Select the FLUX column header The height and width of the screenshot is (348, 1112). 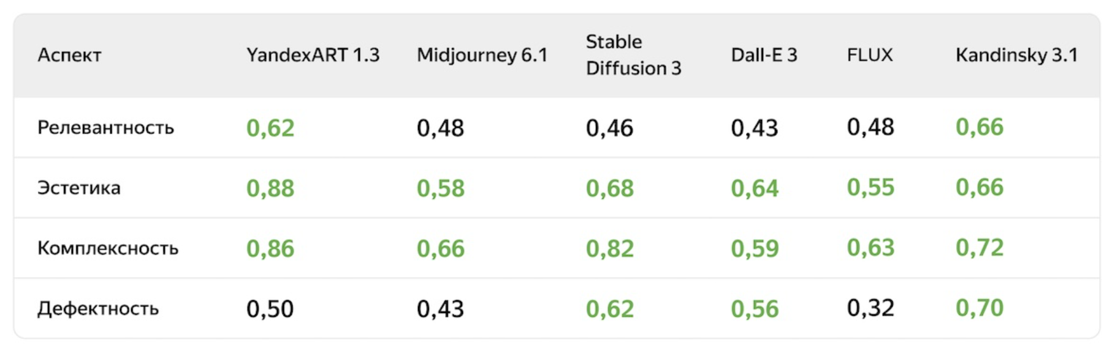(869, 55)
